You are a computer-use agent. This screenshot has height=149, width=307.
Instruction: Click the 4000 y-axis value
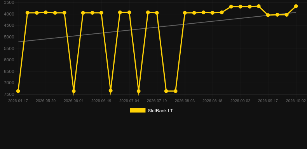pyautogui.click(x=9, y=14)
